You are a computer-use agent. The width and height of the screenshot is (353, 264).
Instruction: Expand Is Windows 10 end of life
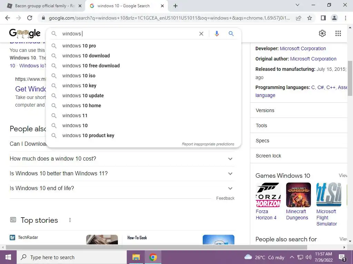coord(122,188)
